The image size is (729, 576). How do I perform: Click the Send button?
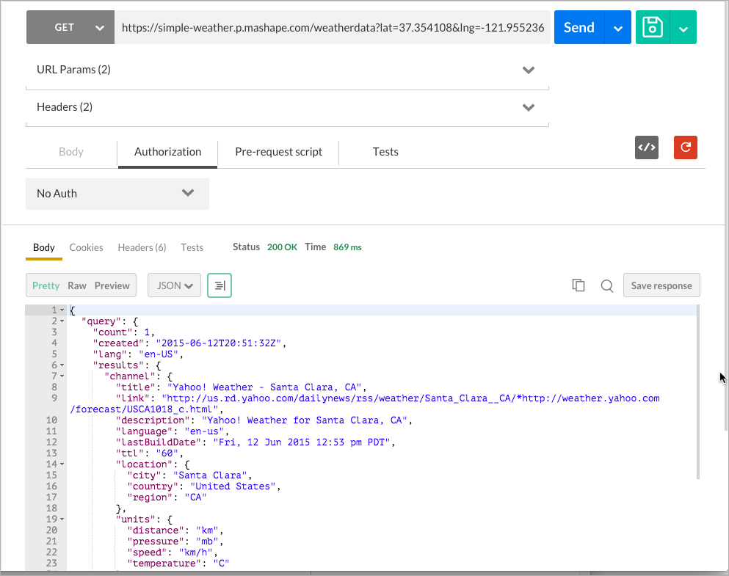point(579,28)
